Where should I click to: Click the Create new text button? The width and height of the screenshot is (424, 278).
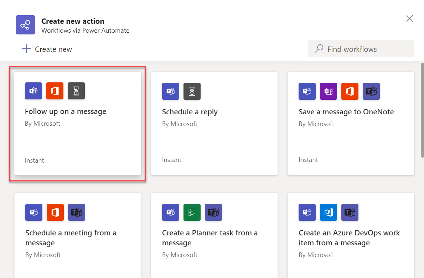tap(53, 49)
